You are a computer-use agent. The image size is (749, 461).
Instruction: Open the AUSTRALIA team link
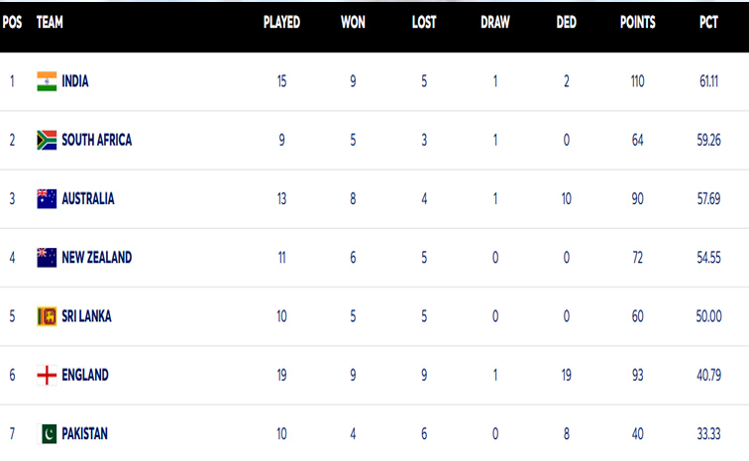click(88, 199)
